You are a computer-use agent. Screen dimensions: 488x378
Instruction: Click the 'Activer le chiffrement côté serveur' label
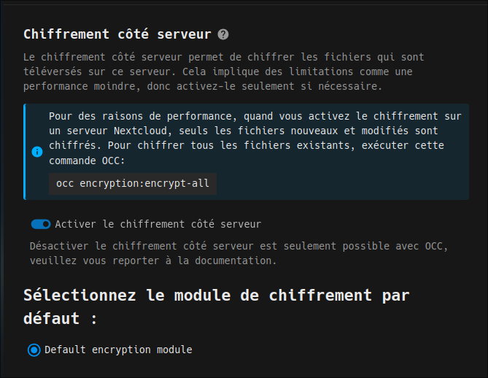158,224
